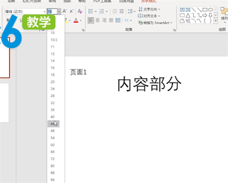Choose font size 72 from list
228x183 pixels.
[x=52, y=159]
